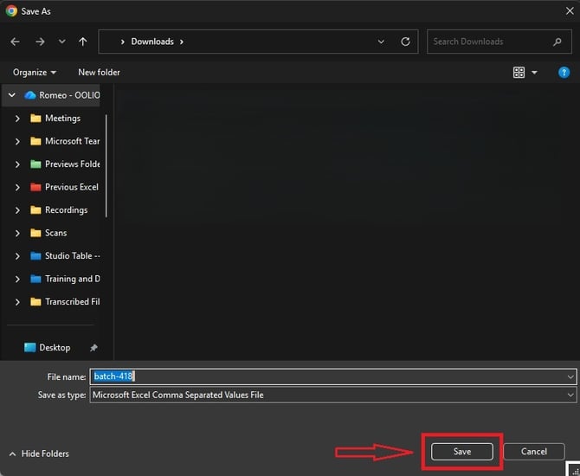
Task: Expand the address bar history dropdown
Action: pos(381,42)
